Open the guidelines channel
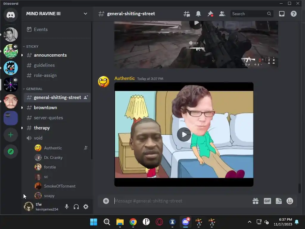Image resolution: width=305 pixels, height=229 pixels. [x=57, y=65]
